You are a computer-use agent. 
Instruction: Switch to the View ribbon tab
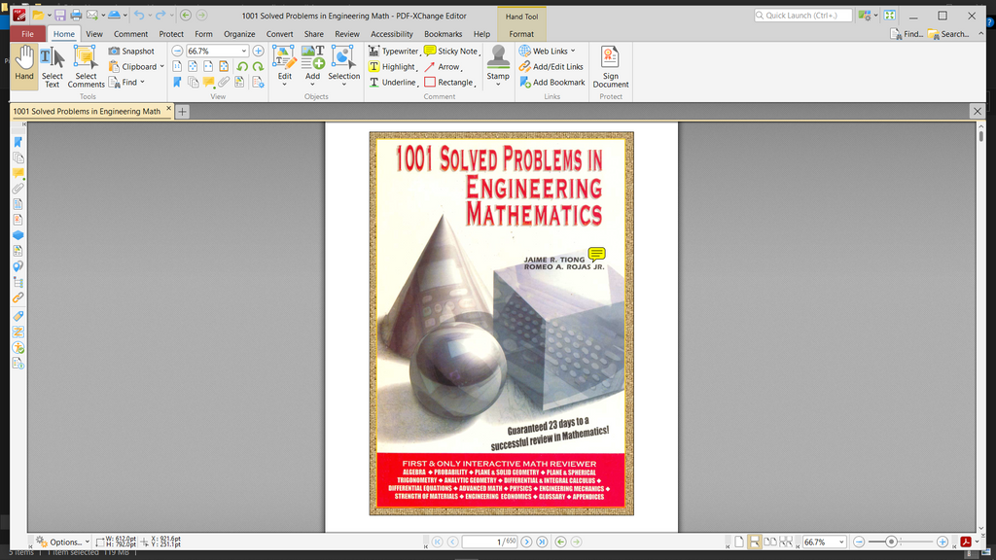point(94,34)
